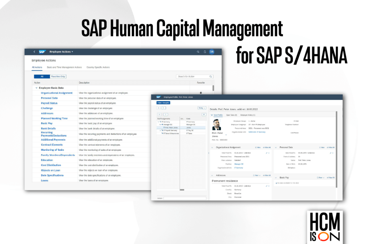Click the Object Navigator button
Viewport: 365px width, 244px height.
(x=164, y=103)
